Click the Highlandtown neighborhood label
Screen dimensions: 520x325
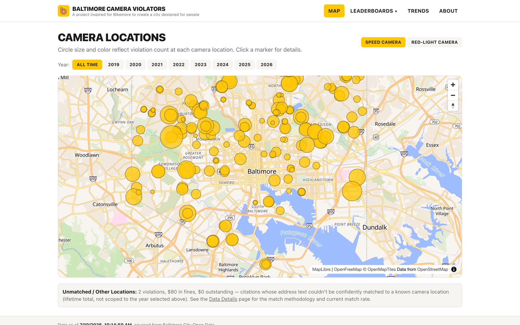(x=318, y=180)
